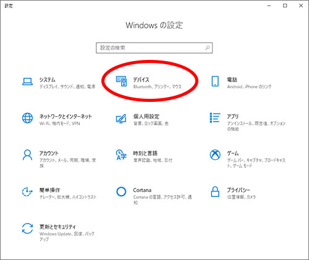
Task: Open the ゲーム Xbox icon
Action: [215, 154]
